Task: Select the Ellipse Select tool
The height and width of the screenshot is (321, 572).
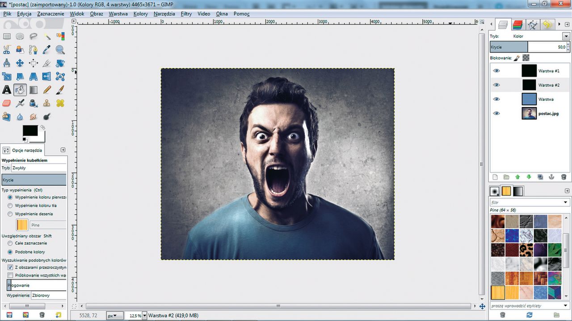Action: tap(20, 36)
